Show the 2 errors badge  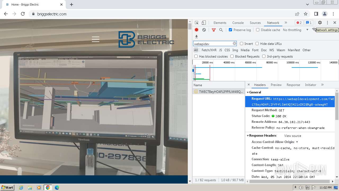[299, 23]
